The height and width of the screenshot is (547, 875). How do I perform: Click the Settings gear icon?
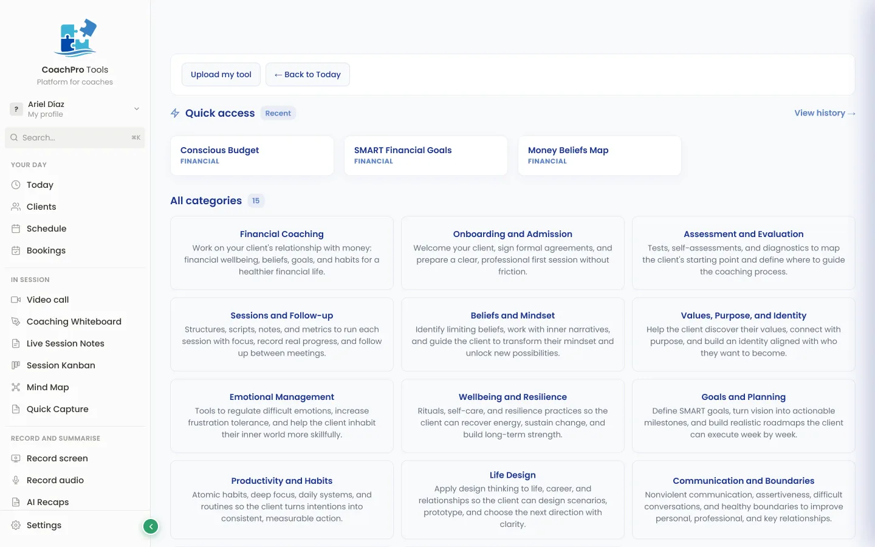pyautogui.click(x=16, y=525)
